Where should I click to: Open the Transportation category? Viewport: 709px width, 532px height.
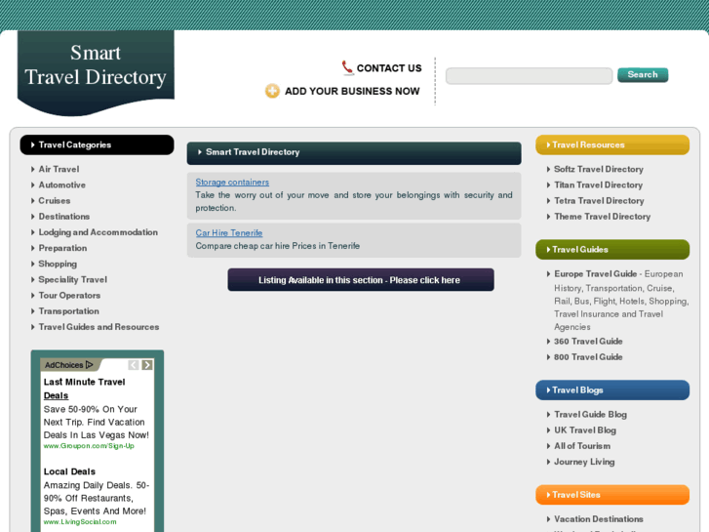(x=68, y=311)
